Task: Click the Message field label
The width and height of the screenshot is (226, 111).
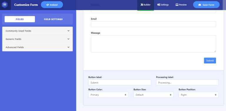Action: pos(96,33)
